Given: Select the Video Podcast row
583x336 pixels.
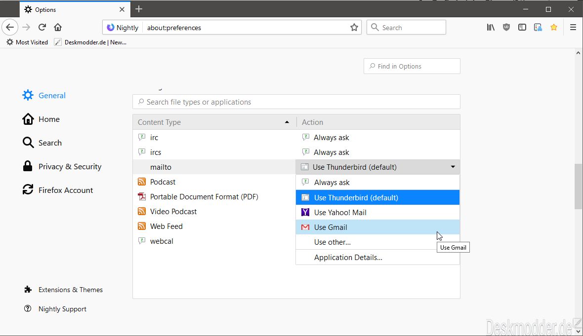Looking at the screenshot, I should (x=214, y=212).
